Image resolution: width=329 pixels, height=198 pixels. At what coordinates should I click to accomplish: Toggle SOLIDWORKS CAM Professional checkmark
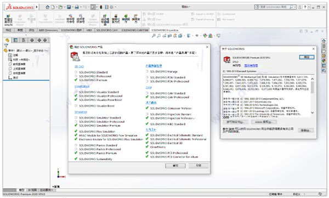coord(147,97)
